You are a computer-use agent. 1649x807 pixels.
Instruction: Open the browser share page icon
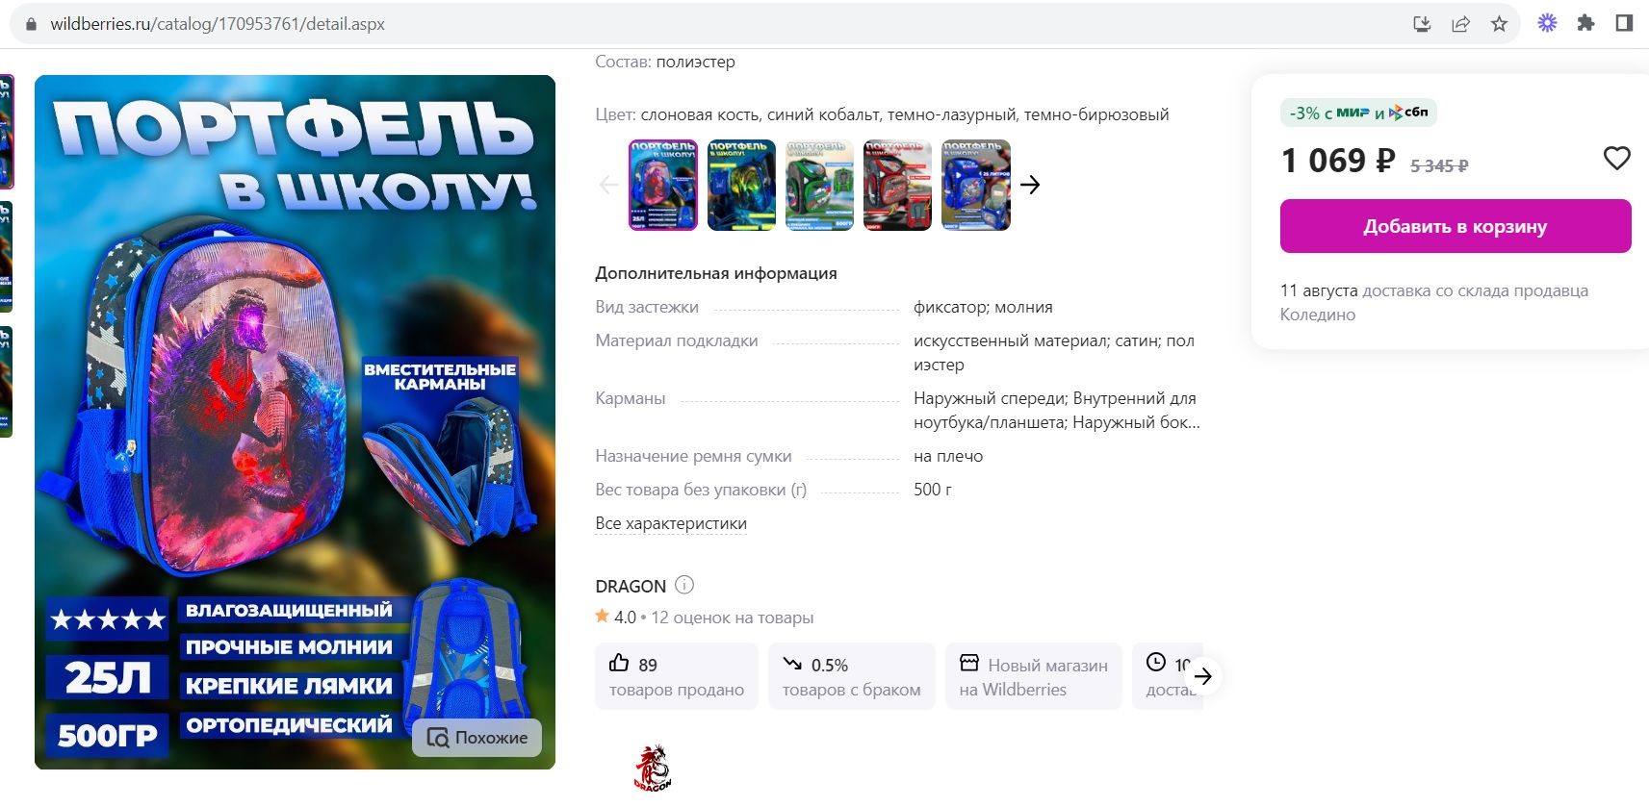pyautogui.click(x=1460, y=24)
